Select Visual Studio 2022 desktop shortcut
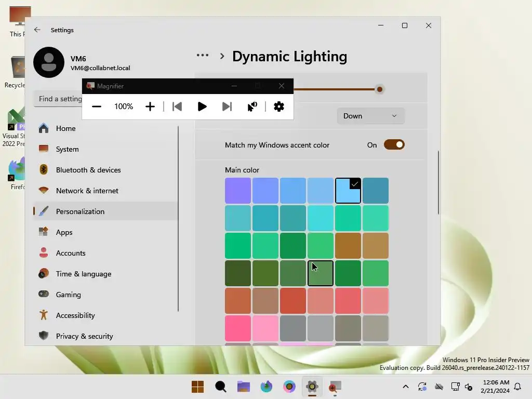 (x=14, y=127)
